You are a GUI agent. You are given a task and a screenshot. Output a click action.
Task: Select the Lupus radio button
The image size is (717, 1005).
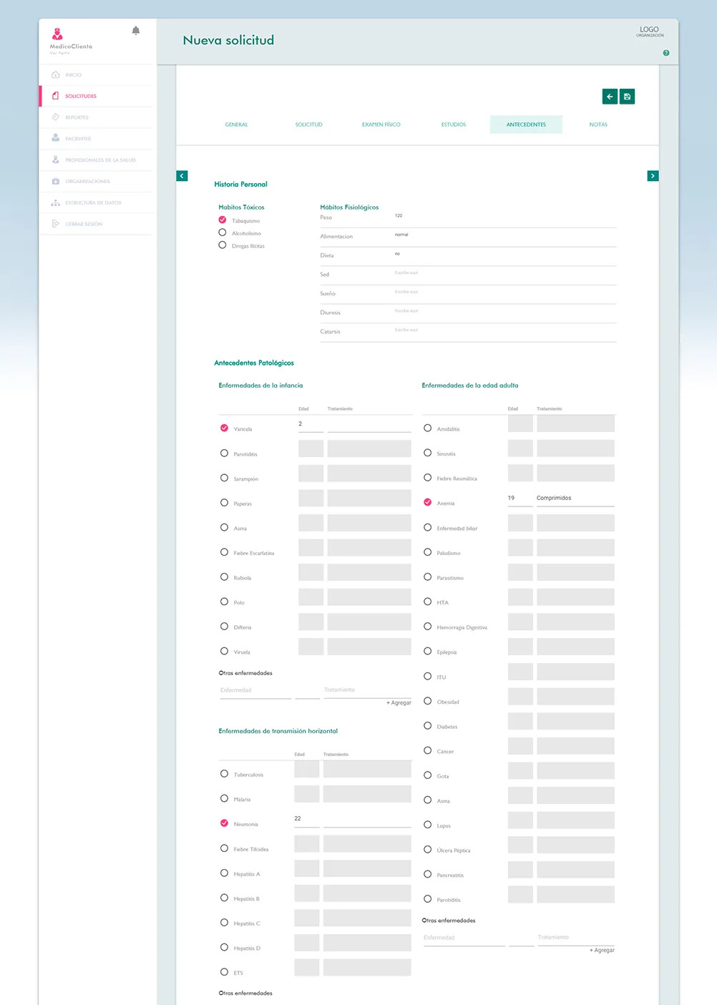[x=428, y=825]
